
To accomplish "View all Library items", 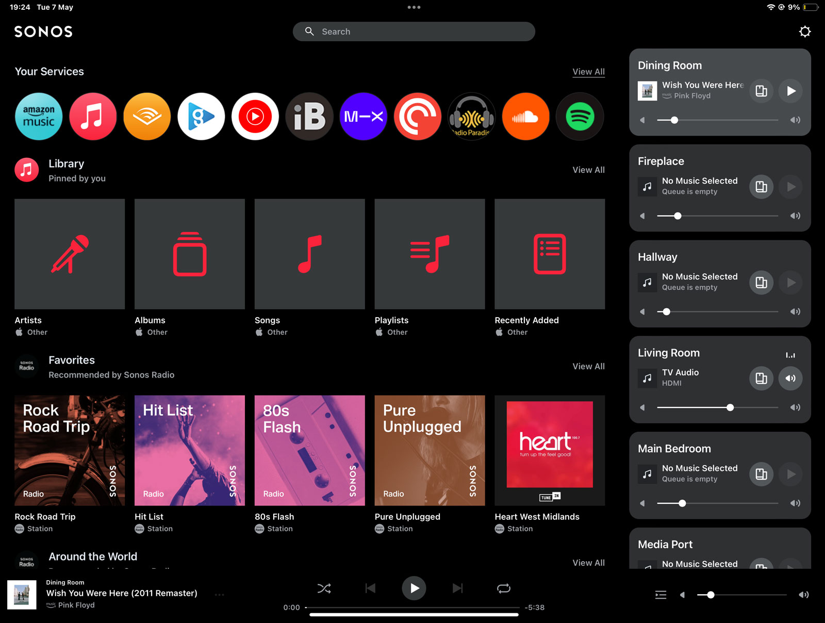I will pos(588,170).
